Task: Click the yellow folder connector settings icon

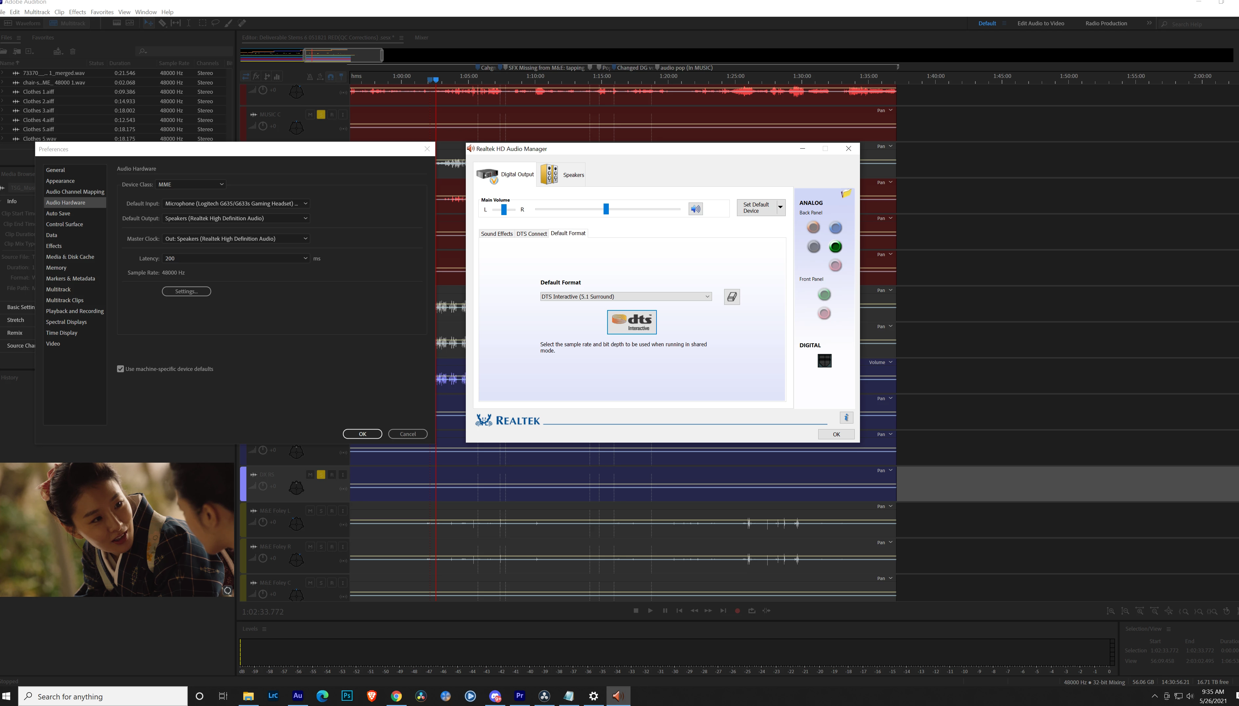Action: coord(846,193)
